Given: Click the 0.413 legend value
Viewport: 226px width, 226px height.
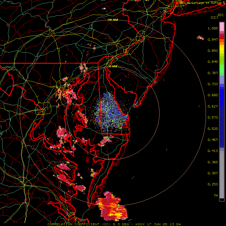Looking at the screenshot, I should 213,151.
